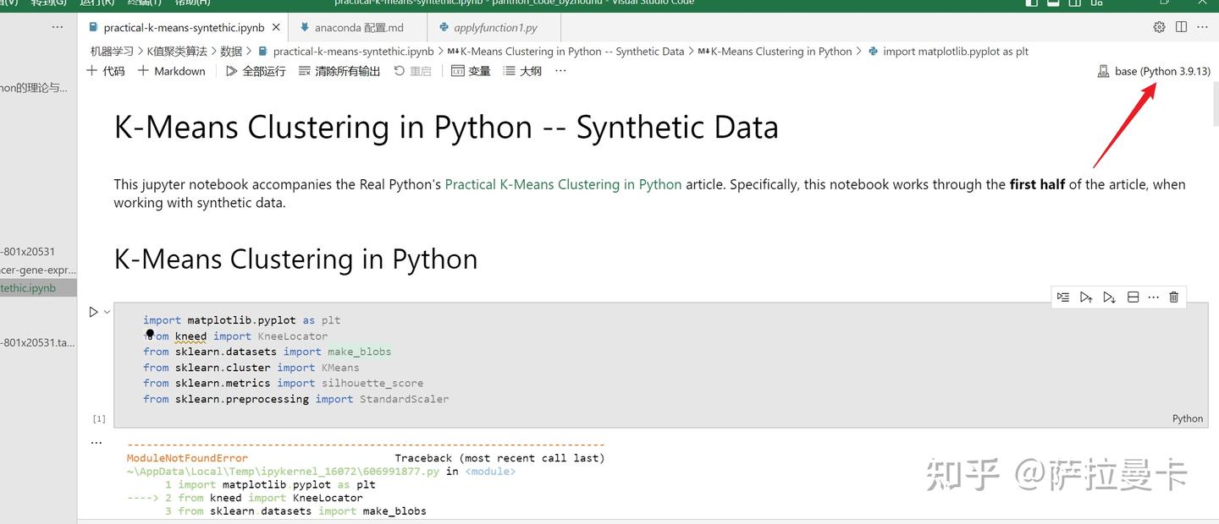1219x524 pixels.
Task: Switch to anaconda 配置.md tab
Action: [358, 28]
